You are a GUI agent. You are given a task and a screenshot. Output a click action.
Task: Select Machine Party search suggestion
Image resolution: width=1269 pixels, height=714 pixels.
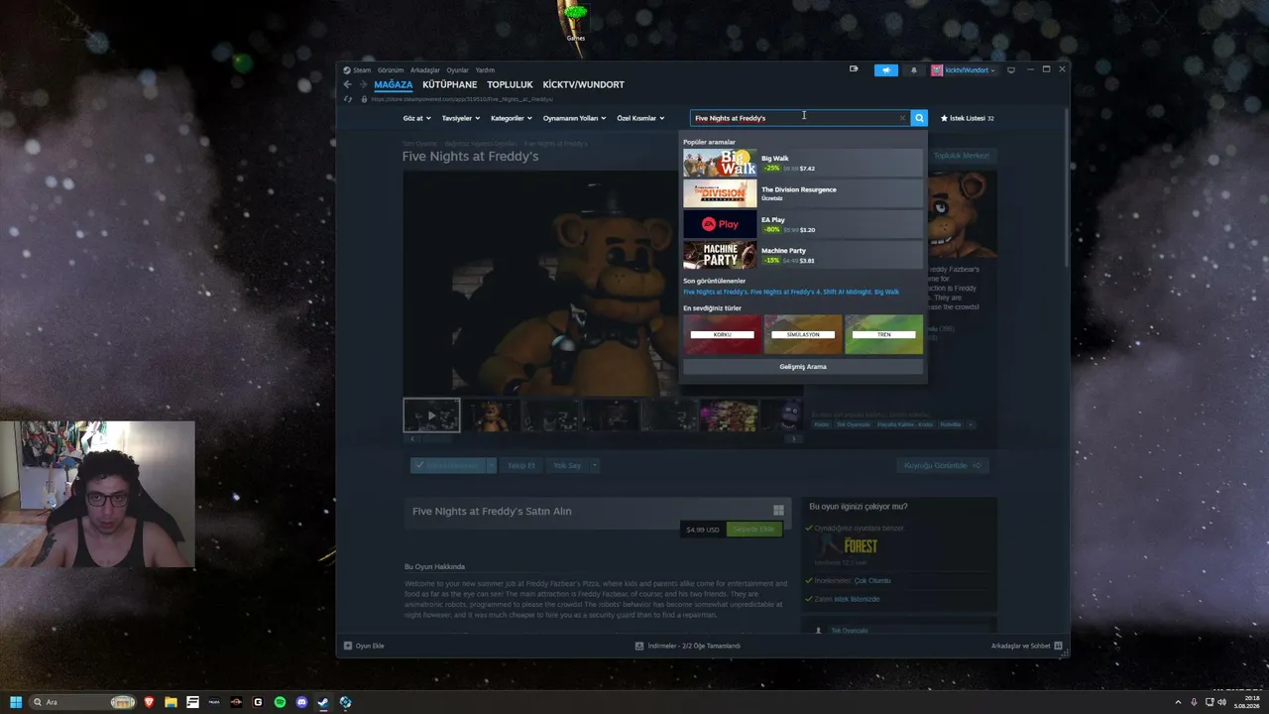[x=802, y=255]
